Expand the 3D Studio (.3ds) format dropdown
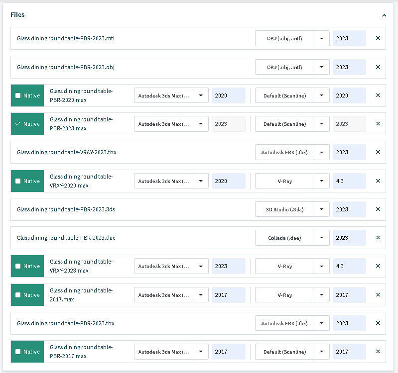 pyautogui.click(x=322, y=209)
